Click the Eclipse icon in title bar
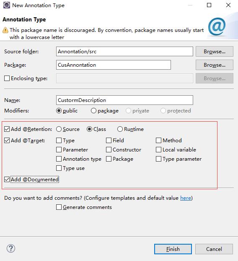The width and height of the screenshot is (238, 261). [7, 5]
